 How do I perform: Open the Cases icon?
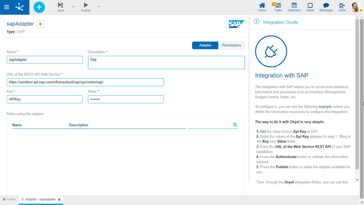pos(310,7)
